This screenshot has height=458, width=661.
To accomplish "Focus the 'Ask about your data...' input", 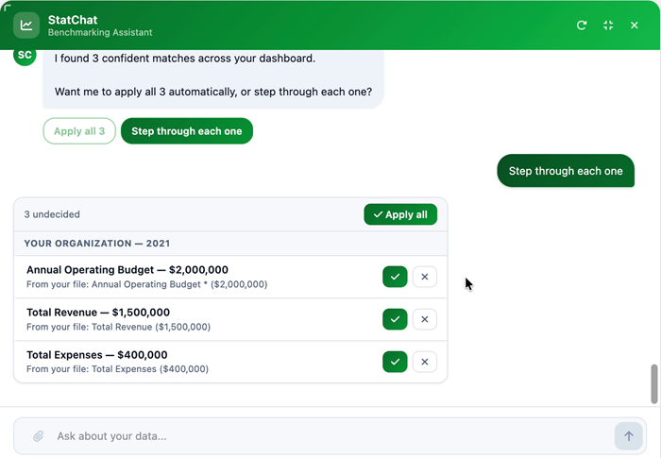I will (329, 436).
